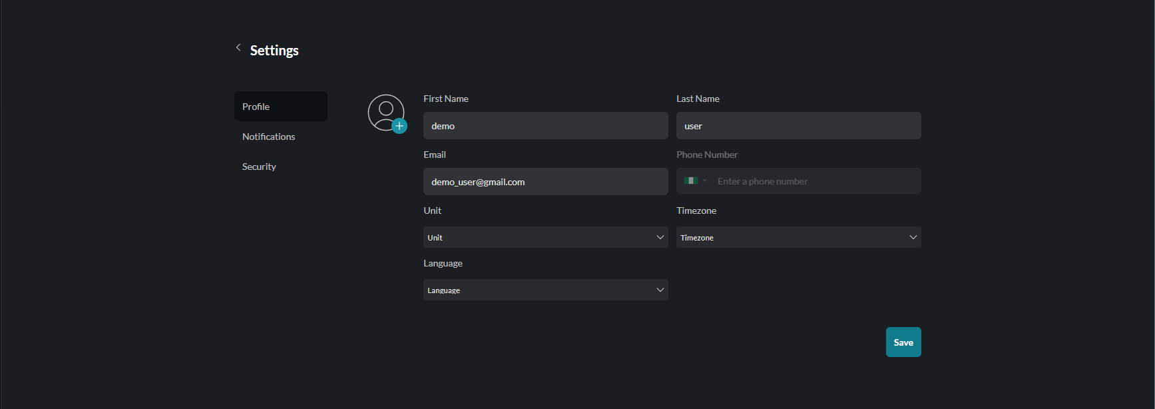Focus the First Name field containing demo
Screen dimensions: 1155x409
[x=545, y=126]
